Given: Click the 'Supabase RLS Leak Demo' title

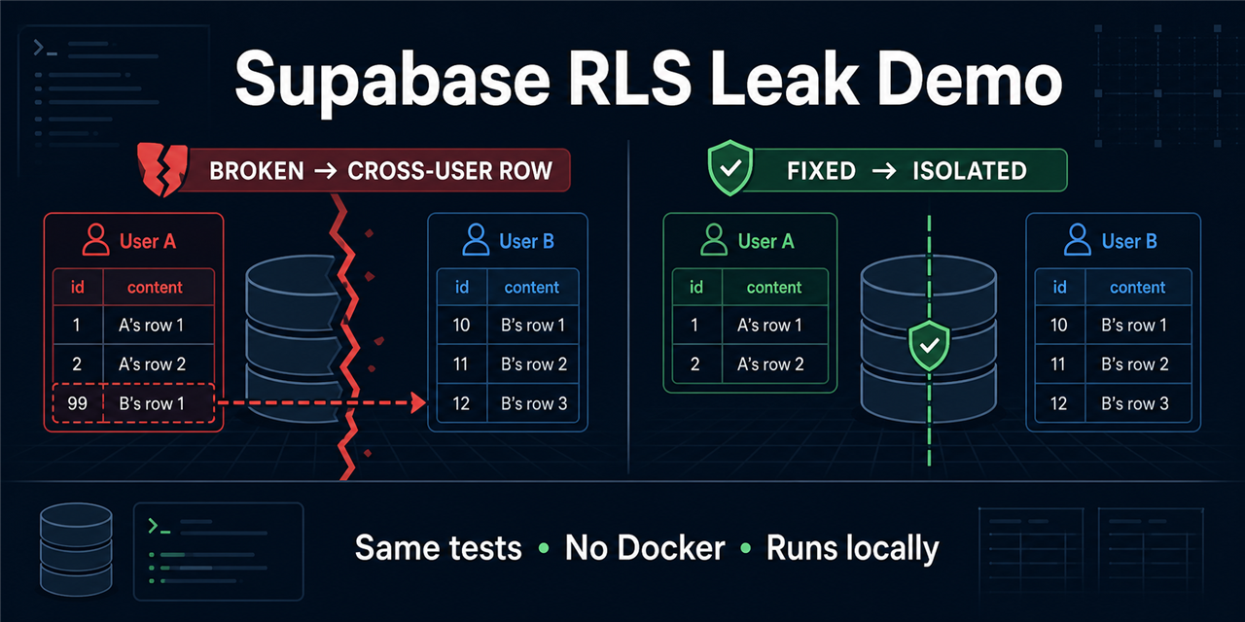Looking at the screenshot, I should coord(648,80).
